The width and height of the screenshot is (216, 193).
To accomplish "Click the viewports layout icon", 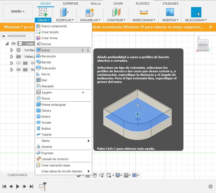I will pyautogui.click(x=134, y=175).
